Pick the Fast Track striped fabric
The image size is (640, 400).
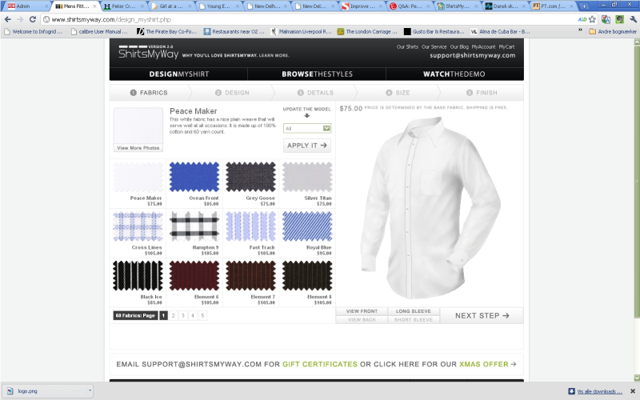(250, 226)
